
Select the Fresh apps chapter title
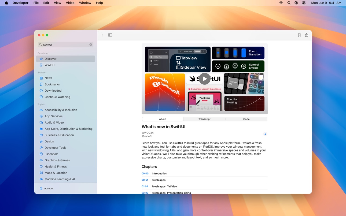[159, 180]
